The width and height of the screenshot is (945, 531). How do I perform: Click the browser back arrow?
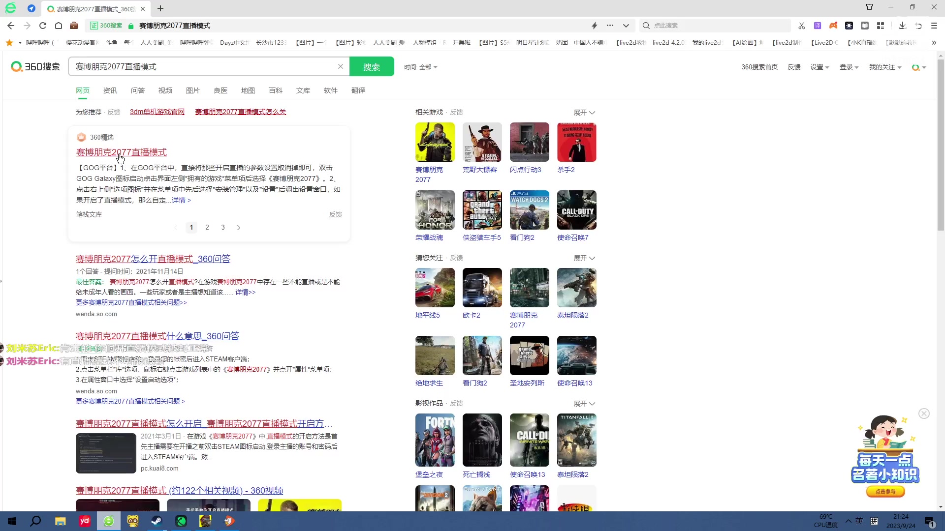click(11, 26)
